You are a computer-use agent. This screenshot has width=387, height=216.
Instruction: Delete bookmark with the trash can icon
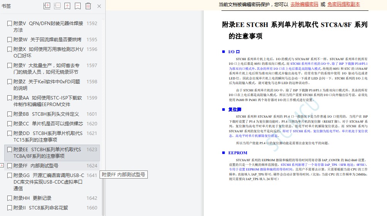(88, 6)
